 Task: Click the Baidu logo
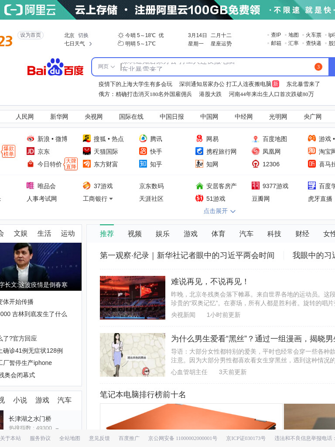55,67
